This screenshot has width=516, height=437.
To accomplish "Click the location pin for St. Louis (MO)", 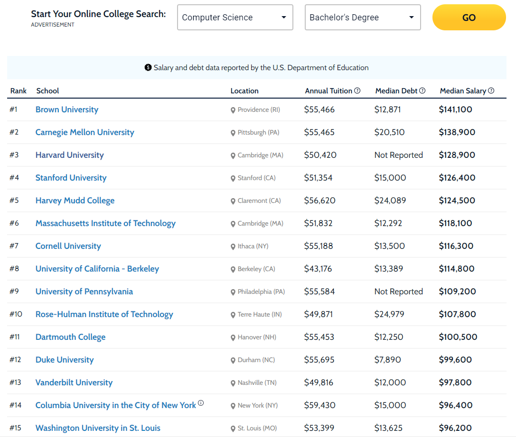I will pyautogui.click(x=233, y=428).
